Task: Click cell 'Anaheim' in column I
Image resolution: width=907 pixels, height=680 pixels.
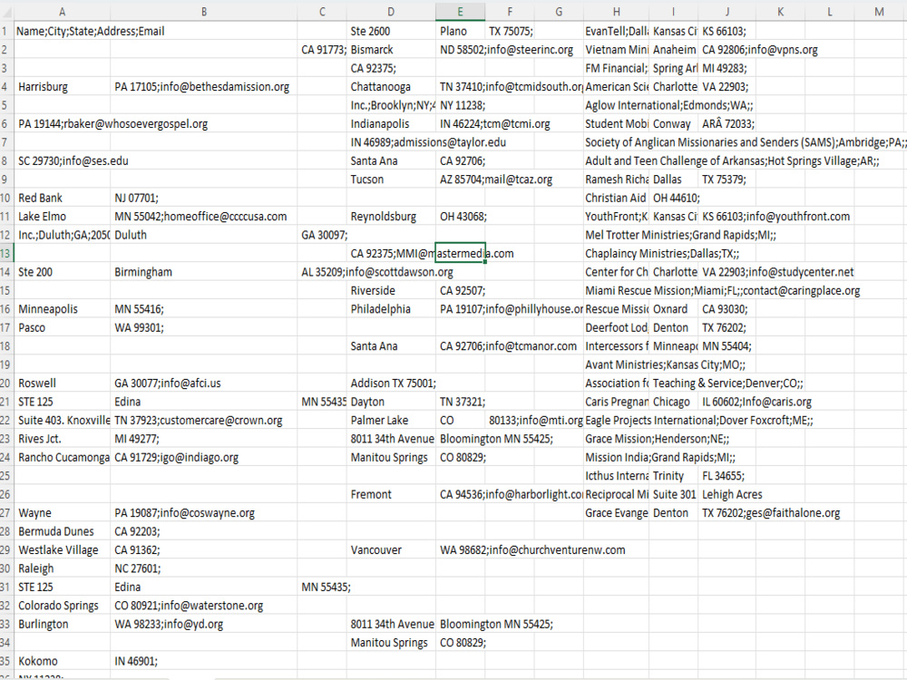Action: tap(674, 50)
